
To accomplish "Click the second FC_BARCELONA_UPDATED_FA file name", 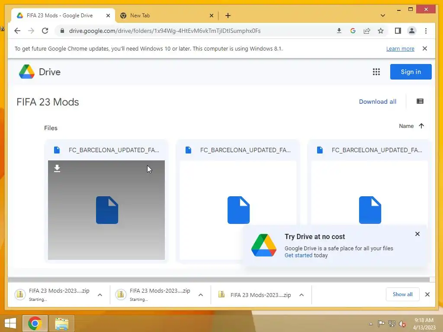I will tap(245, 150).
